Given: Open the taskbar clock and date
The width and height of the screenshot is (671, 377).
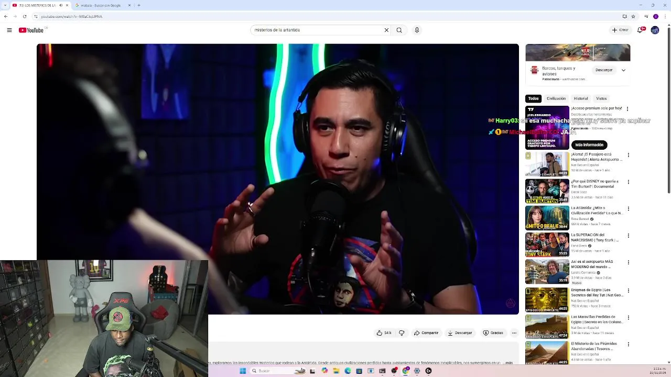Looking at the screenshot, I should [x=657, y=371].
